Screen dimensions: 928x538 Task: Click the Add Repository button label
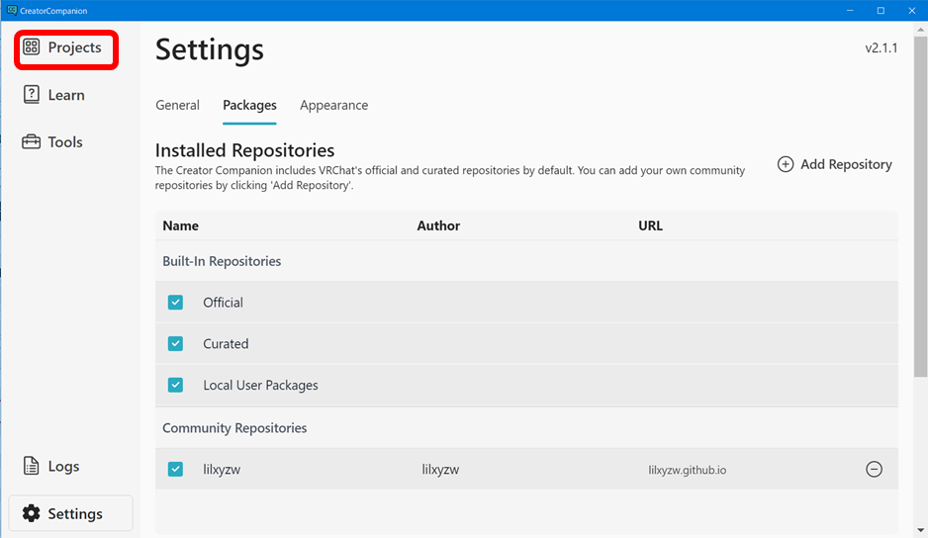[x=846, y=164]
